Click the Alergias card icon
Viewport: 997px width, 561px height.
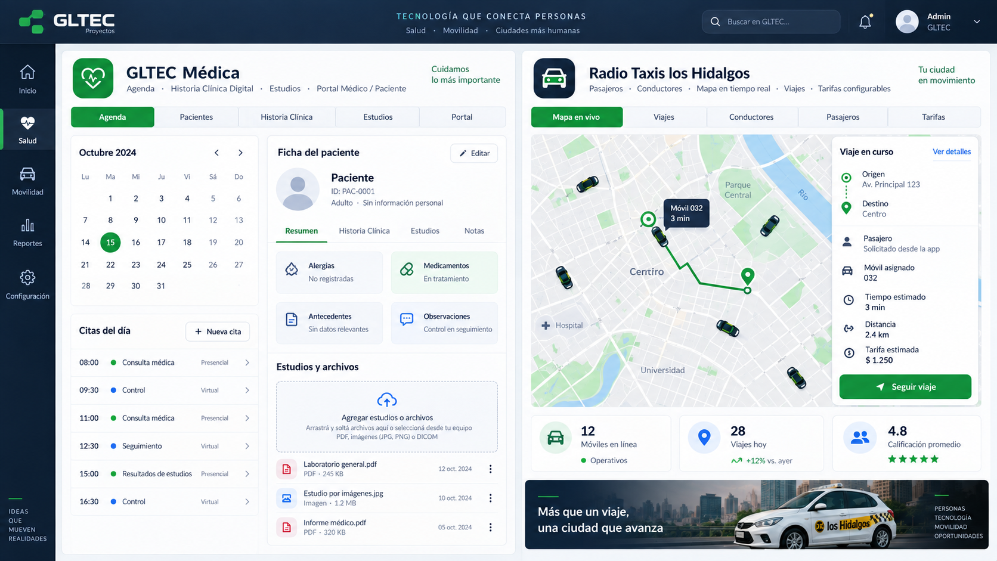(x=292, y=269)
